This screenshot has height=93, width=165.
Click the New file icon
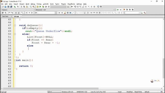(3, 7)
